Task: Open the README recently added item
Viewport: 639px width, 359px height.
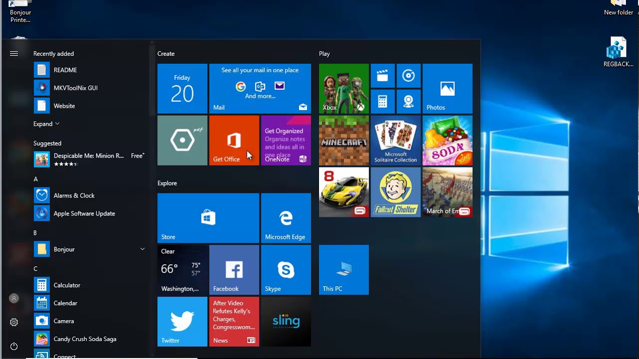Action: 90,70
